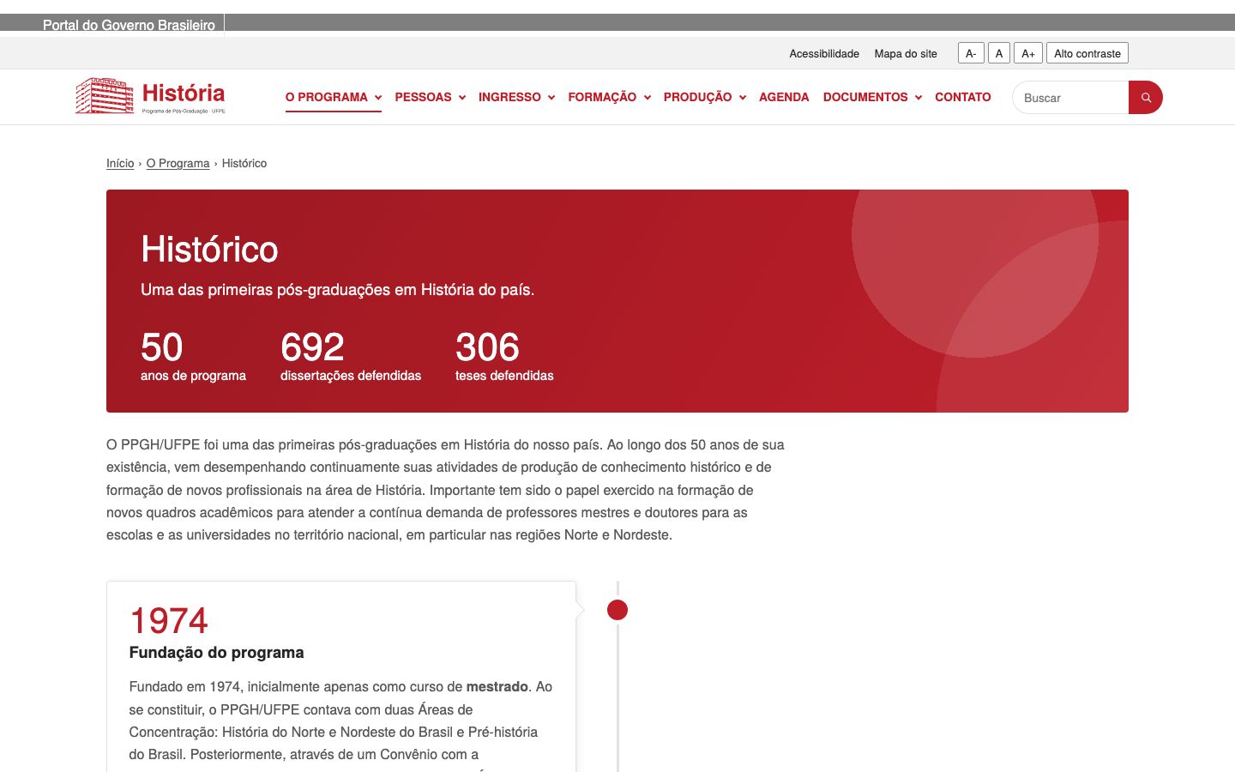Select the DOCUMENTOS menu label

pyautogui.click(x=865, y=97)
